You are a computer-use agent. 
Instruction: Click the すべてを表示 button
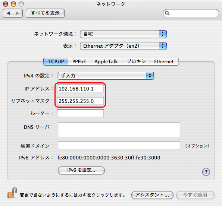pos(45,13)
